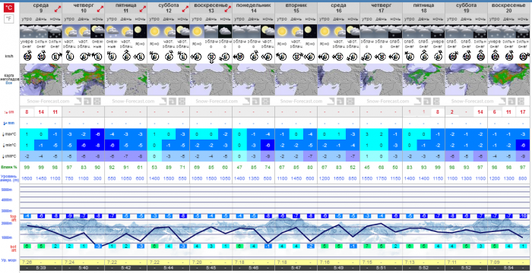Expand четверг 10 with red arrow
This screenshot has height=273, width=532.
point(100,9)
